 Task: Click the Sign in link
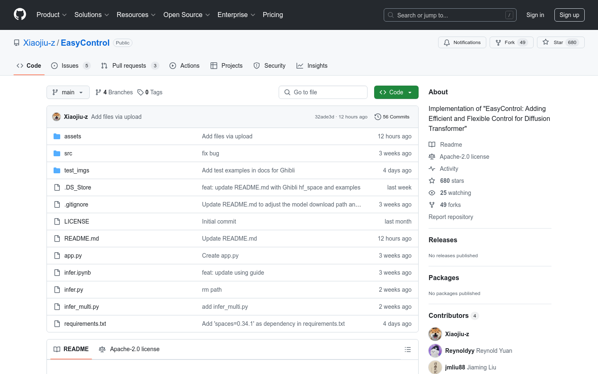click(535, 15)
